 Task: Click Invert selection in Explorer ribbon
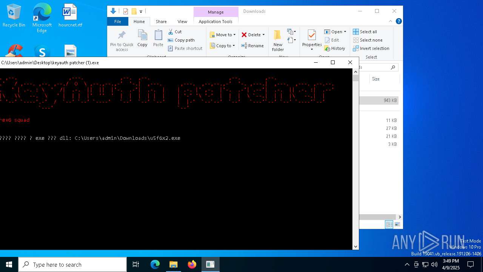tap(371, 48)
